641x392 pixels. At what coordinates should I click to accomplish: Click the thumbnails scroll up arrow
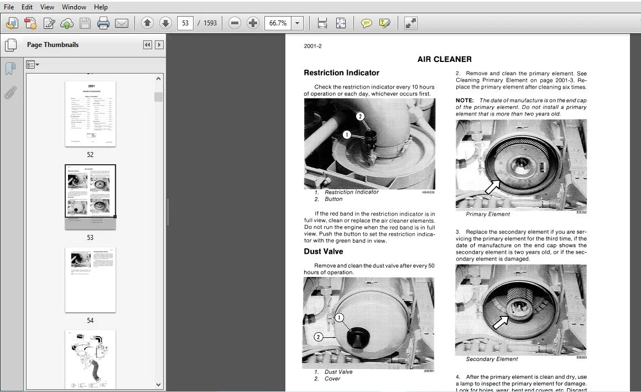click(159, 79)
